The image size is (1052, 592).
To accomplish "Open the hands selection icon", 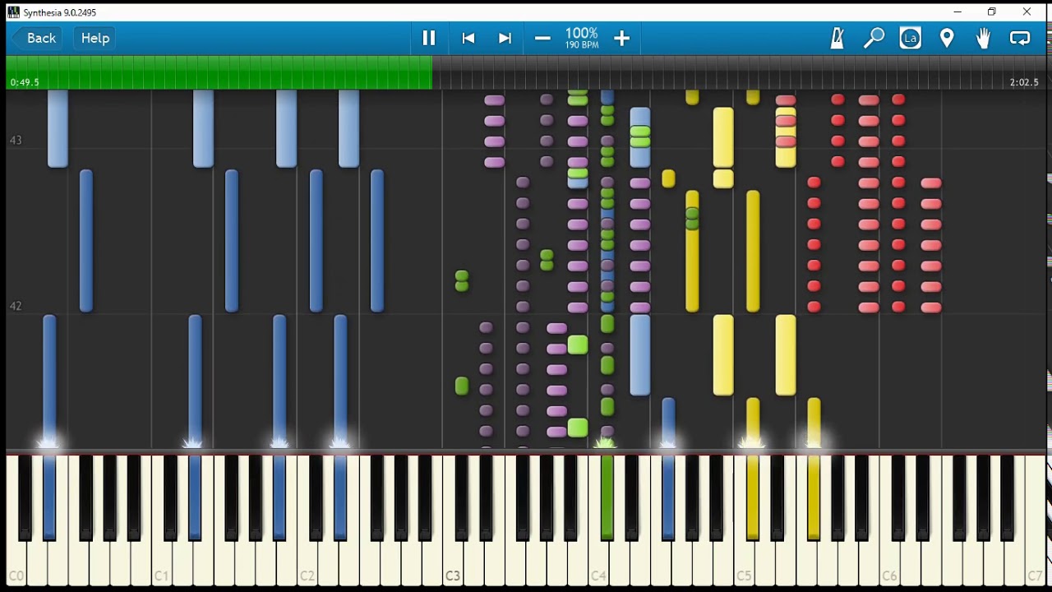I will [x=983, y=38].
